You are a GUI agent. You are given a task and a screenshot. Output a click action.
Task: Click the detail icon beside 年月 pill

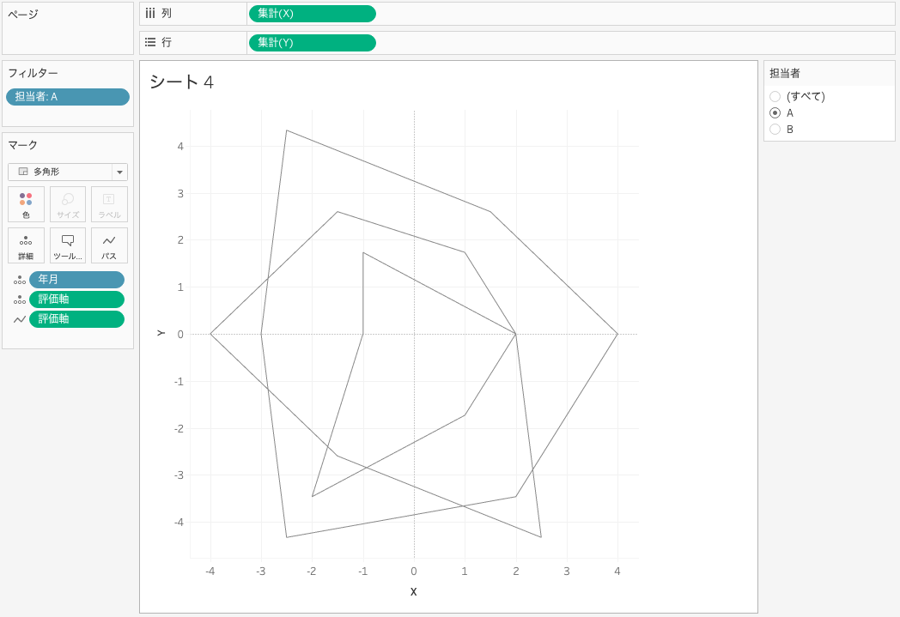point(19,280)
